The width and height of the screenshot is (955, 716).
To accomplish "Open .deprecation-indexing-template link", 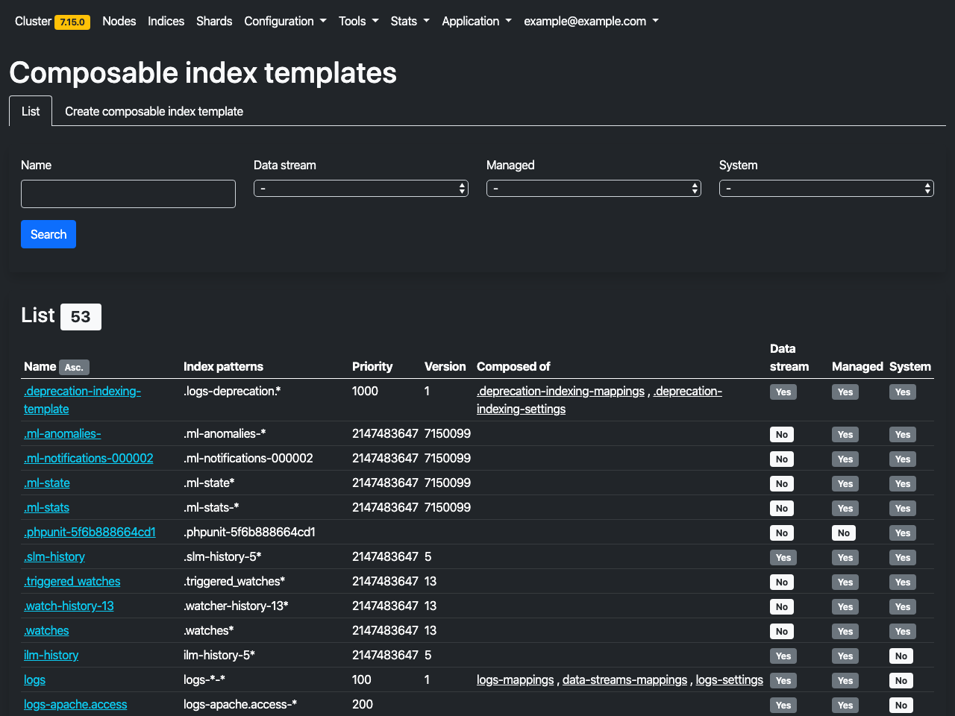I will (82, 400).
